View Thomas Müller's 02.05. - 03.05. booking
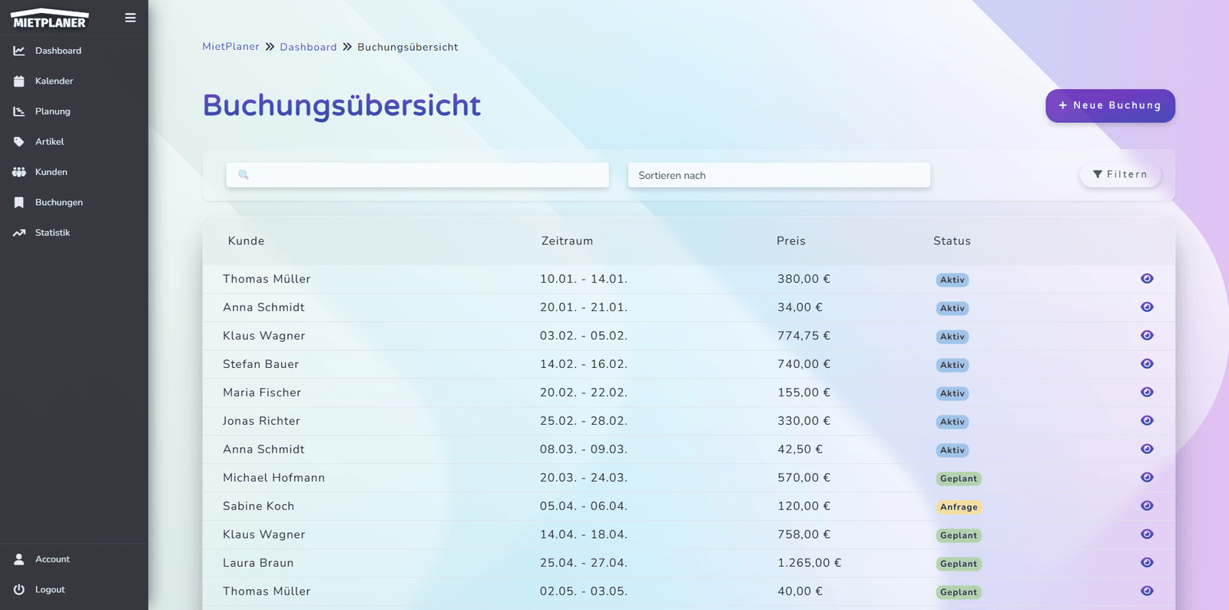Viewport: 1229px width, 610px height. [1147, 592]
